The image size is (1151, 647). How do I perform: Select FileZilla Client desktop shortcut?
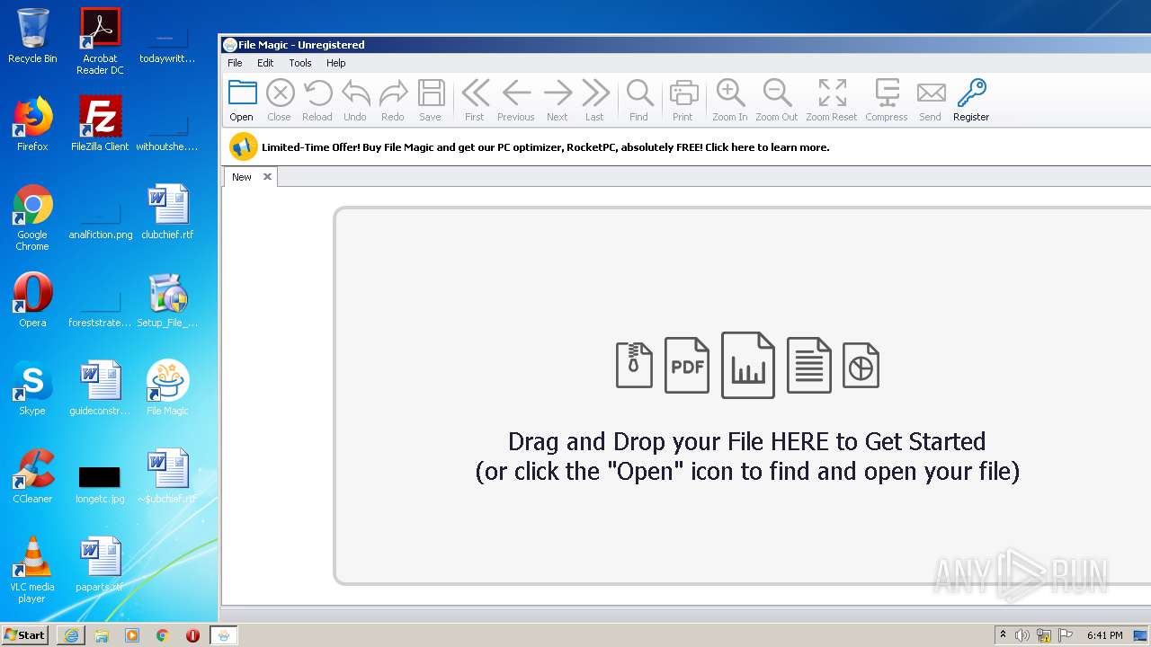coord(100,124)
